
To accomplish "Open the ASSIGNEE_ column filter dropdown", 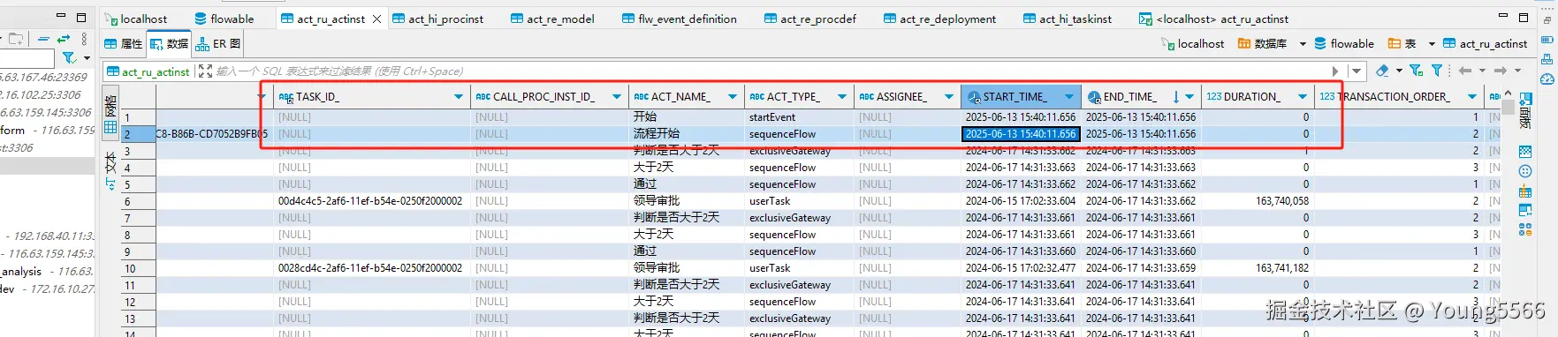I will (x=949, y=97).
